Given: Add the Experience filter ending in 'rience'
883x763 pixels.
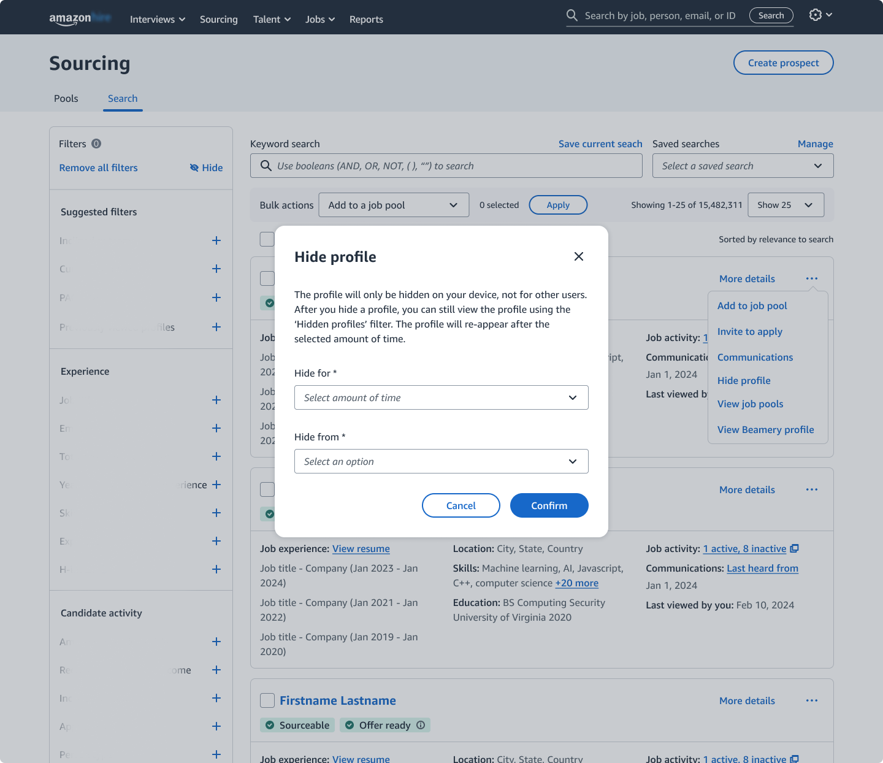Looking at the screenshot, I should tap(216, 485).
